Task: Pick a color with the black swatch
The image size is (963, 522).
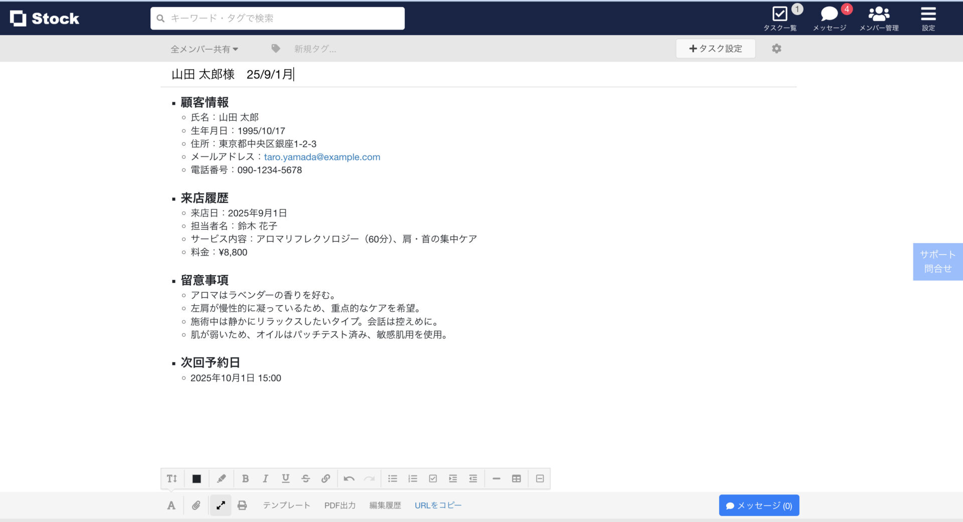Action: point(196,478)
